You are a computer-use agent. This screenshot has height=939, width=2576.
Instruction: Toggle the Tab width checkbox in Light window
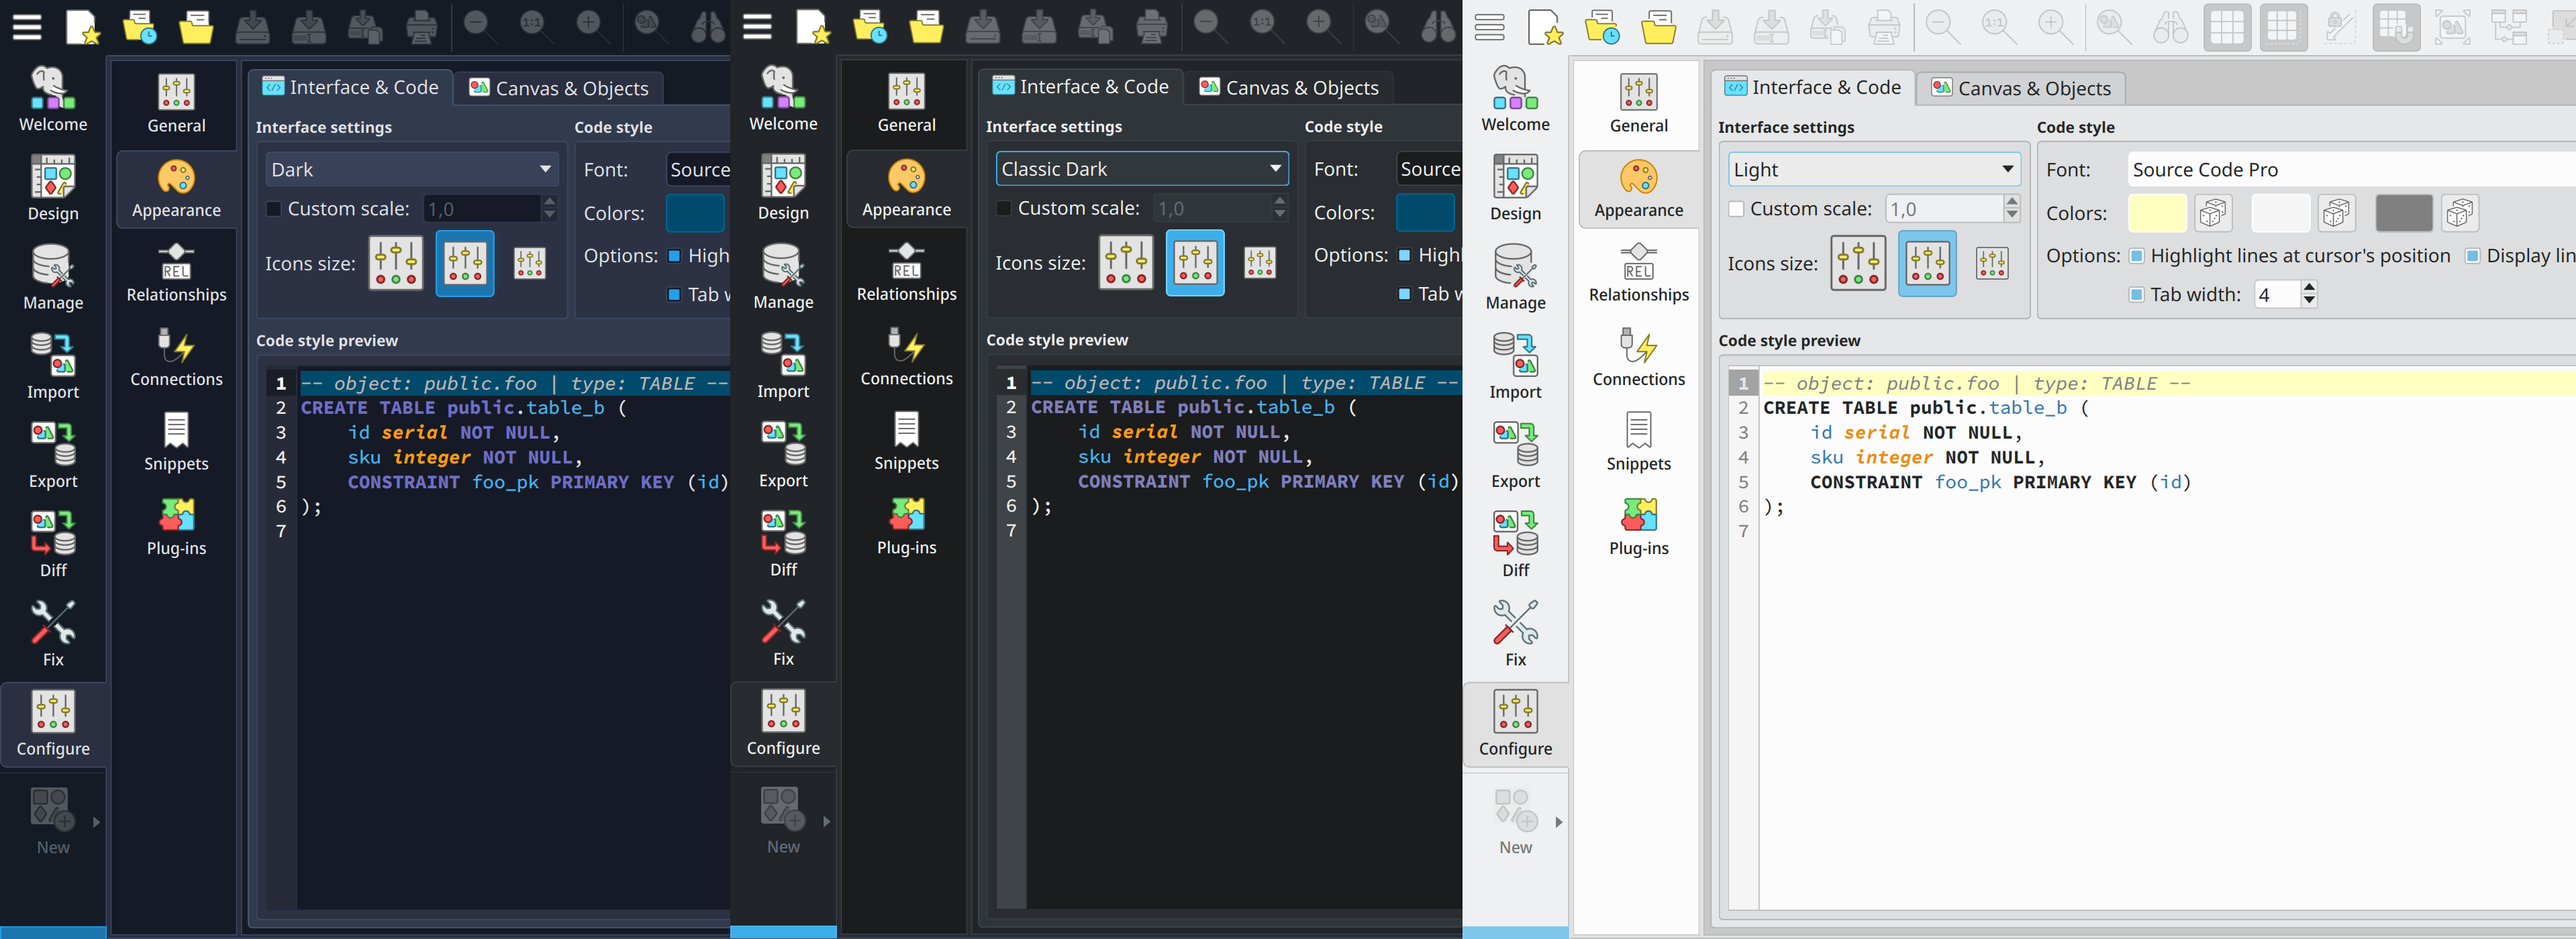point(2136,294)
